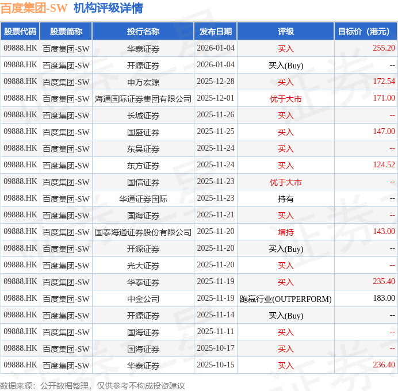The image size is (398, 391).
Task: Click date 2025-10-17
Action: [216, 348]
